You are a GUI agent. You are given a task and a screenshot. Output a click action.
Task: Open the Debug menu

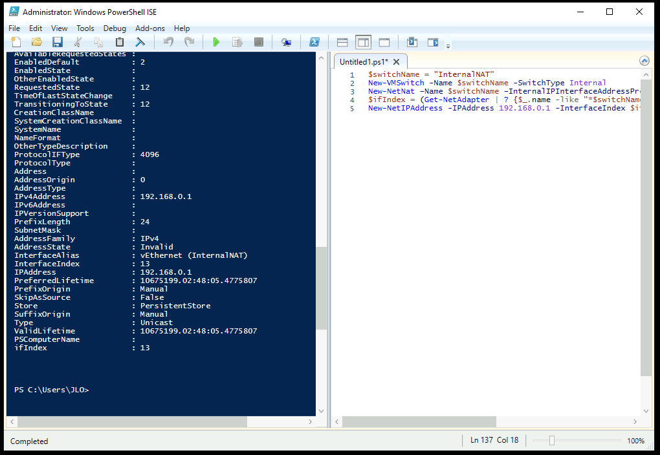click(115, 28)
